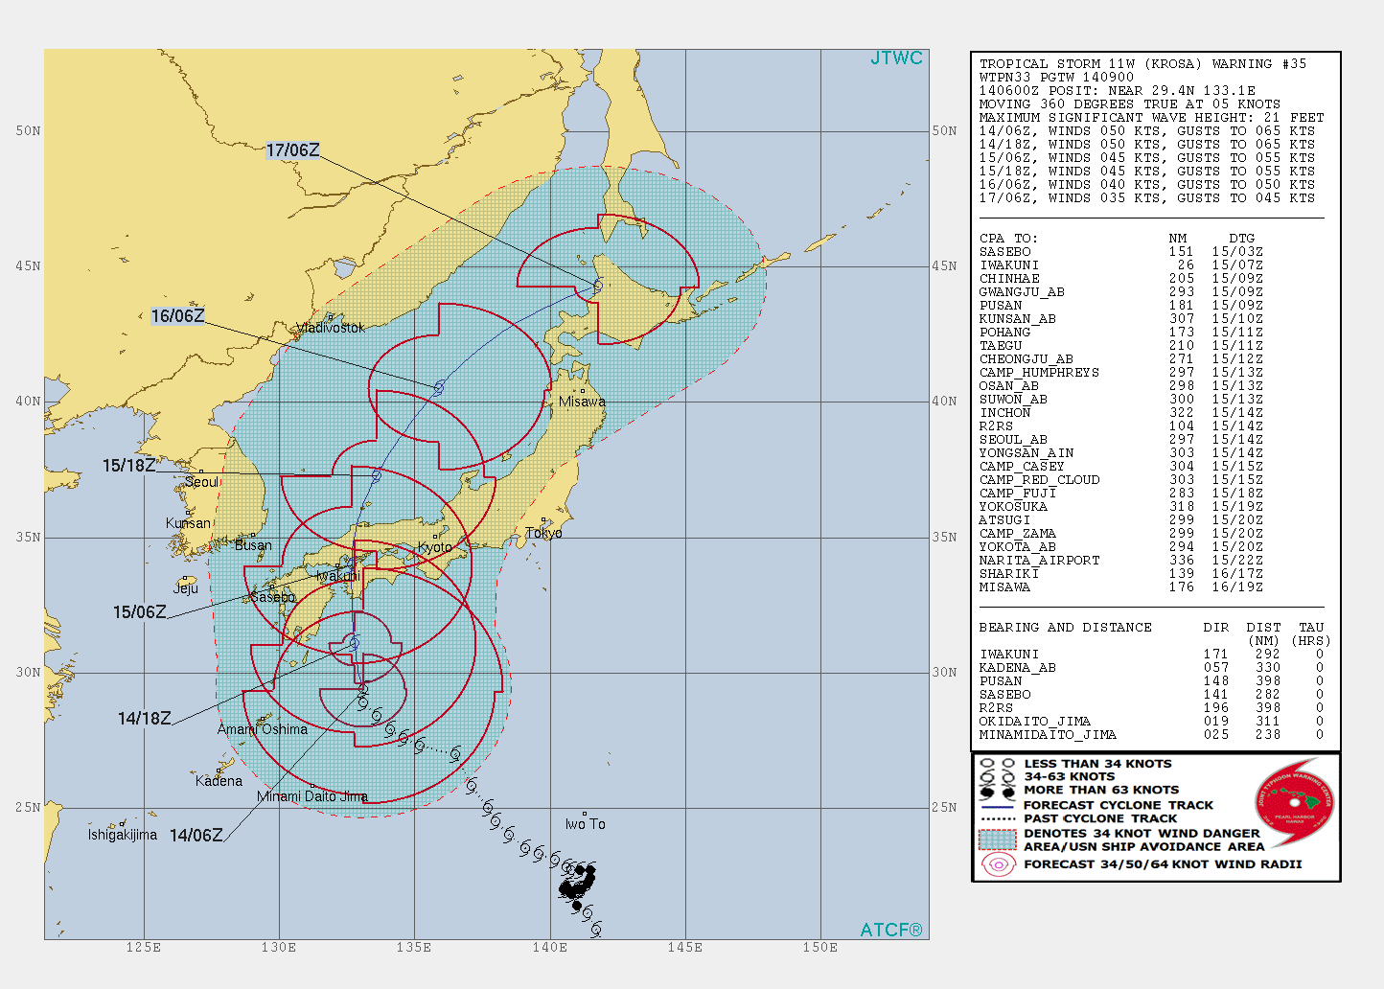Click the '140600Z POSIT: NEAR 29.4N 133.1E' line
Viewport: 1384px width, 989px height.
(1118, 91)
